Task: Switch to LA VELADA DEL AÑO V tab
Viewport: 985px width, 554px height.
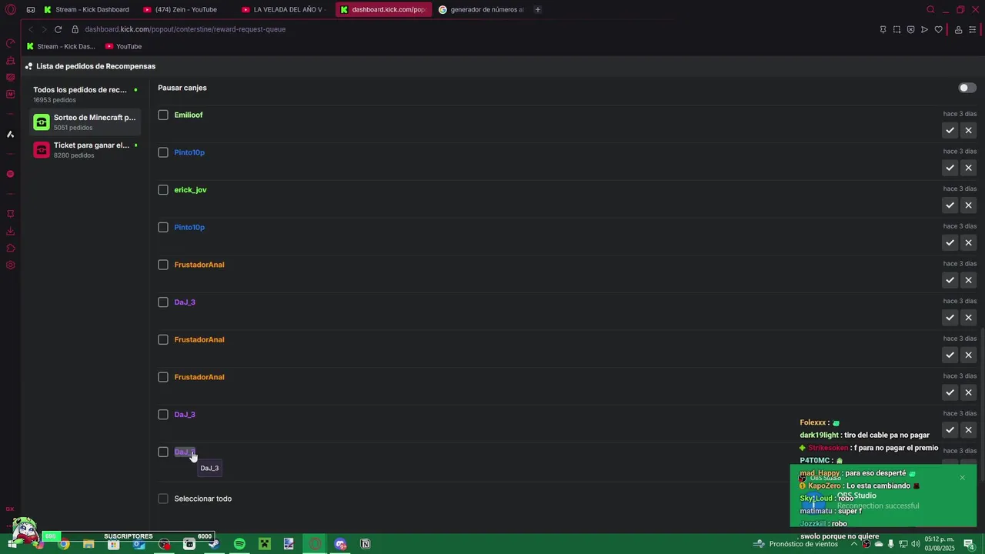Action: click(283, 10)
